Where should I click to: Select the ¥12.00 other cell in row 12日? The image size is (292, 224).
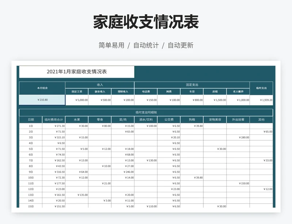(261, 189)
